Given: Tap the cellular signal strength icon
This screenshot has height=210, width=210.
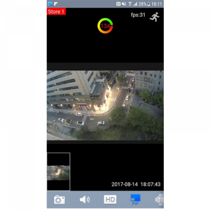Looking at the screenshot, I should point(135,4).
